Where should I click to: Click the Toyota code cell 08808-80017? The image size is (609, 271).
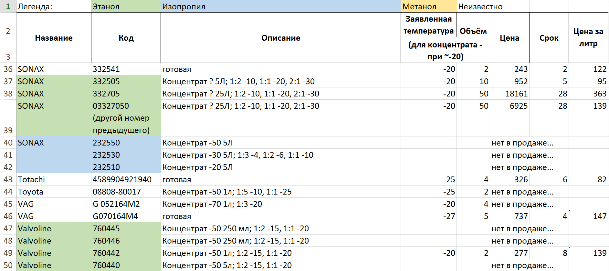tap(126, 192)
